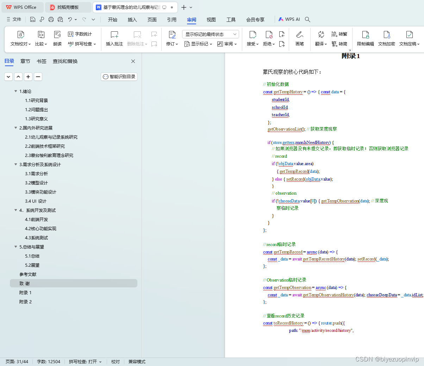Open 显示标记的最终状态 dropdown
Viewport: 424px width, 366px height.
click(x=211, y=34)
